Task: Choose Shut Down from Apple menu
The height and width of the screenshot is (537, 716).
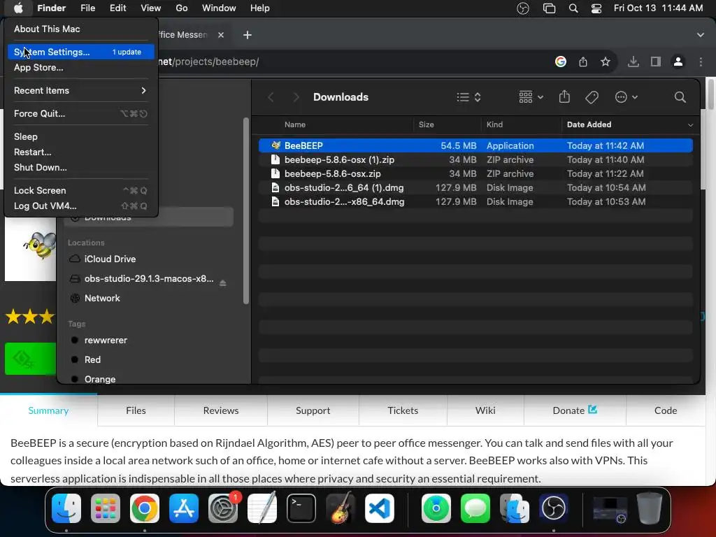Action: (x=81, y=168)
